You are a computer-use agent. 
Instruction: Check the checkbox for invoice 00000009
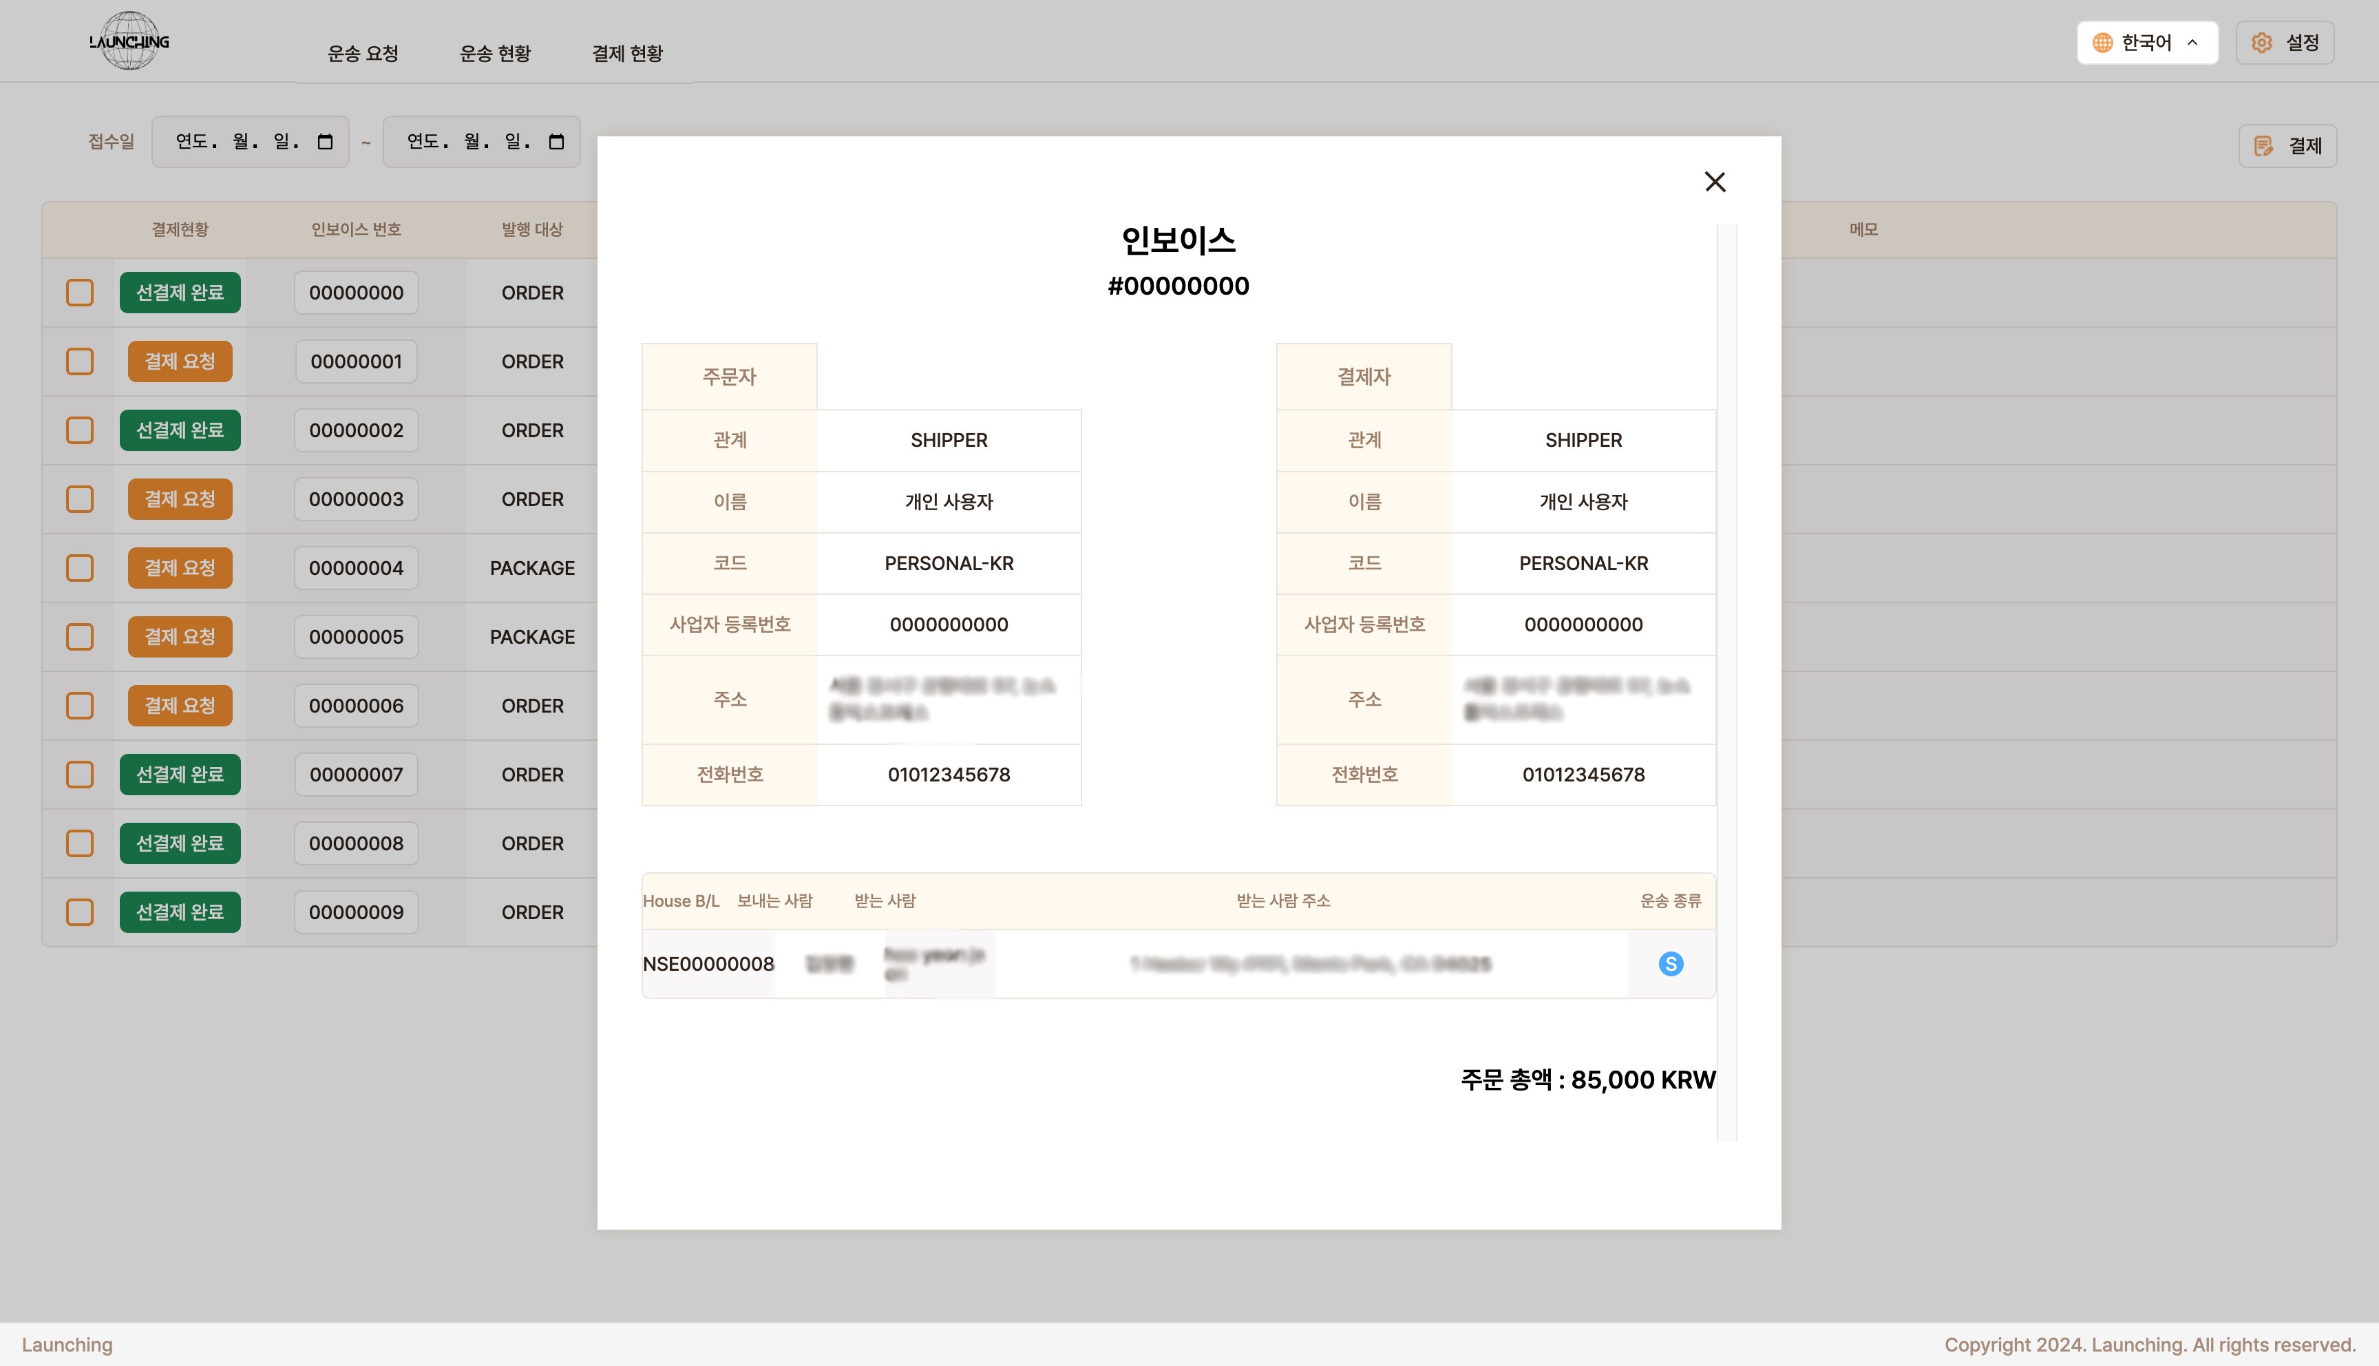(x=80, y=912)
